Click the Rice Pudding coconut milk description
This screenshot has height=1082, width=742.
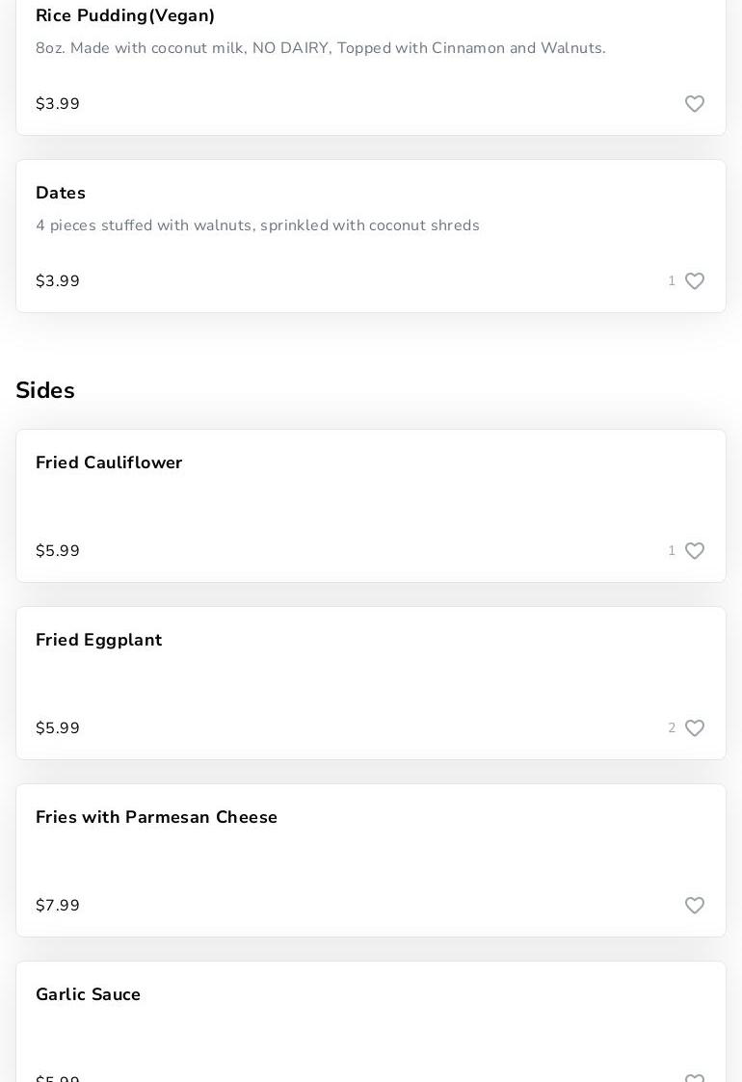point(321,48)
